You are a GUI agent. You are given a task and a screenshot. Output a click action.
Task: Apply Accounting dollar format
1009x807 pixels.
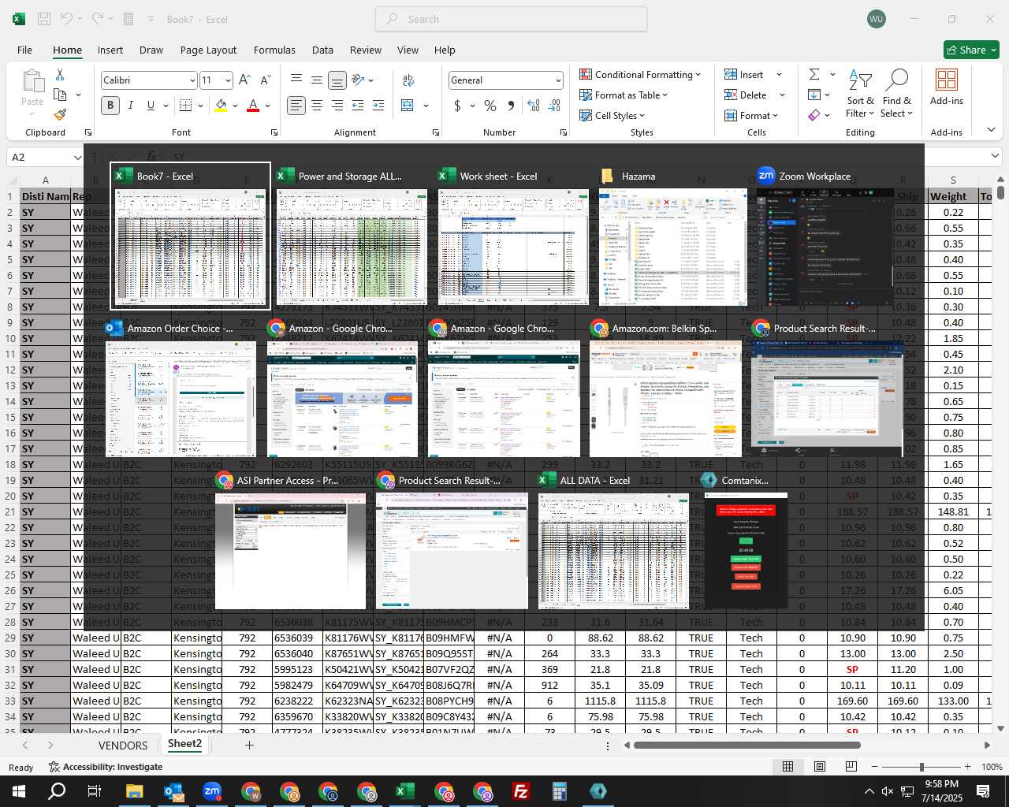click(x=457, y=105)
